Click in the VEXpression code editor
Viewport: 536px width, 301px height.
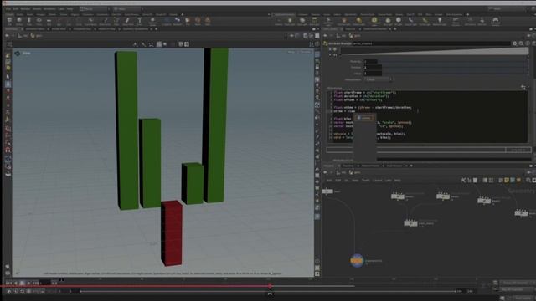pos(430,116)
